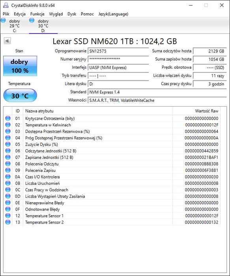Click status orb of attribute 09 Polecenia Zapisu

click(x=8, y=170)
